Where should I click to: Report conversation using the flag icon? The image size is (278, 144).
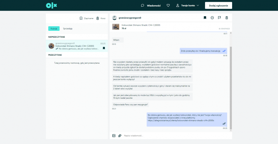pos(219,18)
